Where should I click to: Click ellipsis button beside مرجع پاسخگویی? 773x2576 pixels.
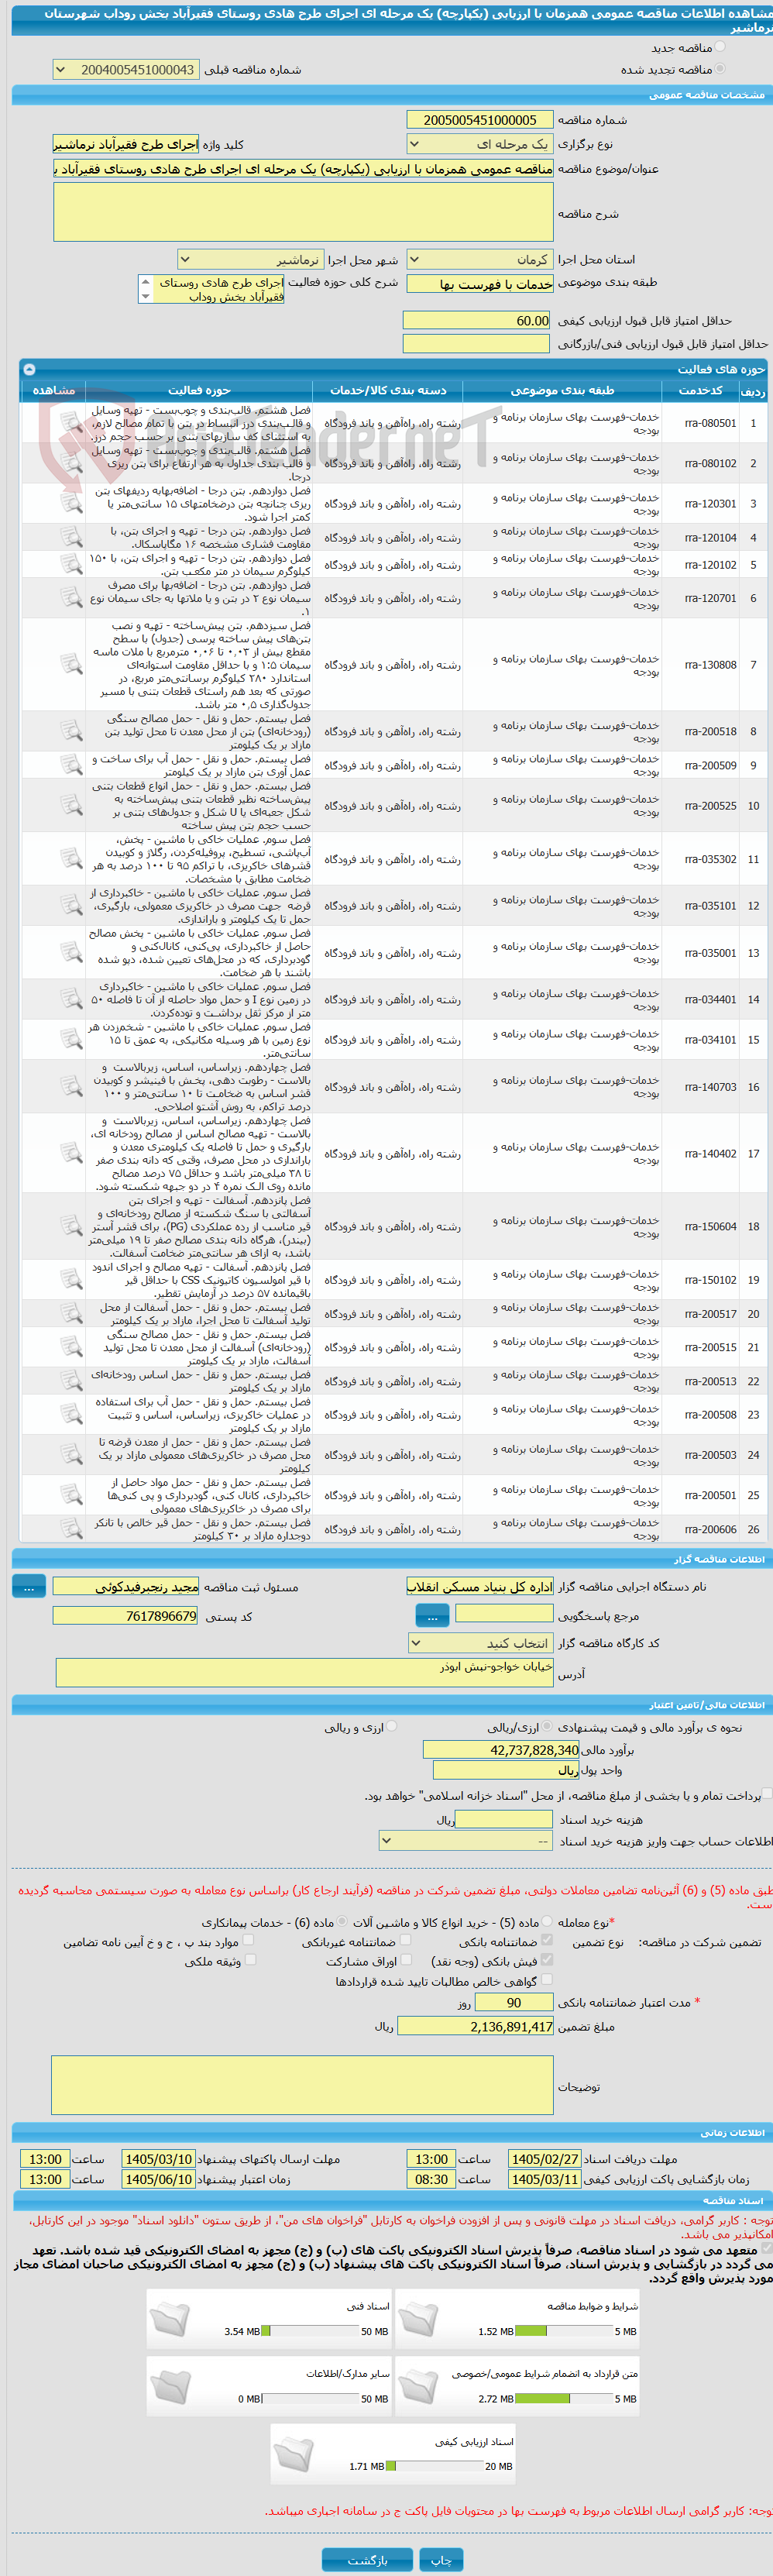click(x=432, y=1615)
